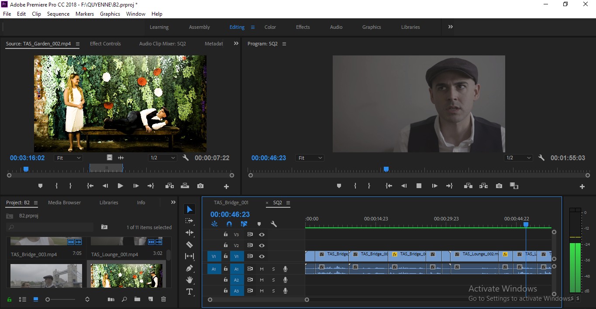Toggle visibility of track V2
Screen dimensions: 596x309
pos(262,245)
